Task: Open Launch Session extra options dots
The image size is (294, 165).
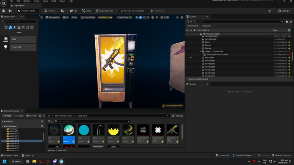Action: (116, 11)
